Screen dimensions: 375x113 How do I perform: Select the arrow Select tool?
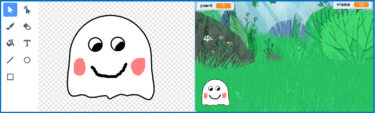pos(10,10)
